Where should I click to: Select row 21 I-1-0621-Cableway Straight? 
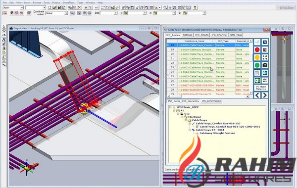208,58
